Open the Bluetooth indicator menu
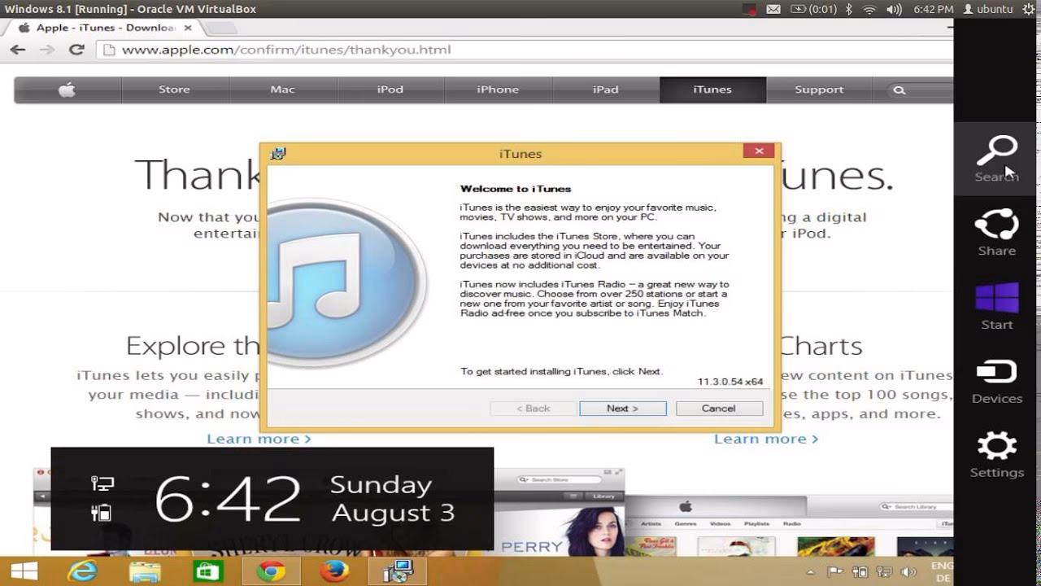 [848, 9]
